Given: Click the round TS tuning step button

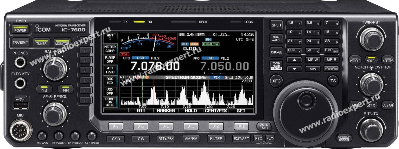Looking at the screenshot, I should 332,81.
